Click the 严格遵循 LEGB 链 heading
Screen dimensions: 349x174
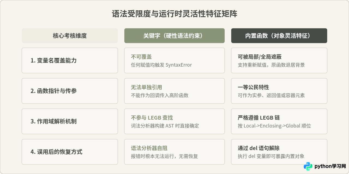click(259, 118)
